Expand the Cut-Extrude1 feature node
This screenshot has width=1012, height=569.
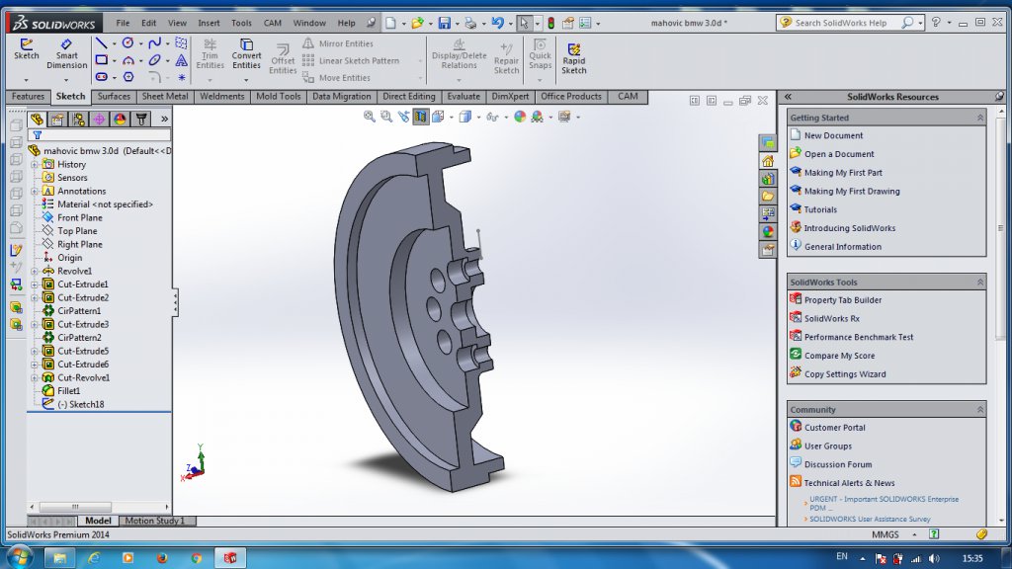(x=34, y=284)
